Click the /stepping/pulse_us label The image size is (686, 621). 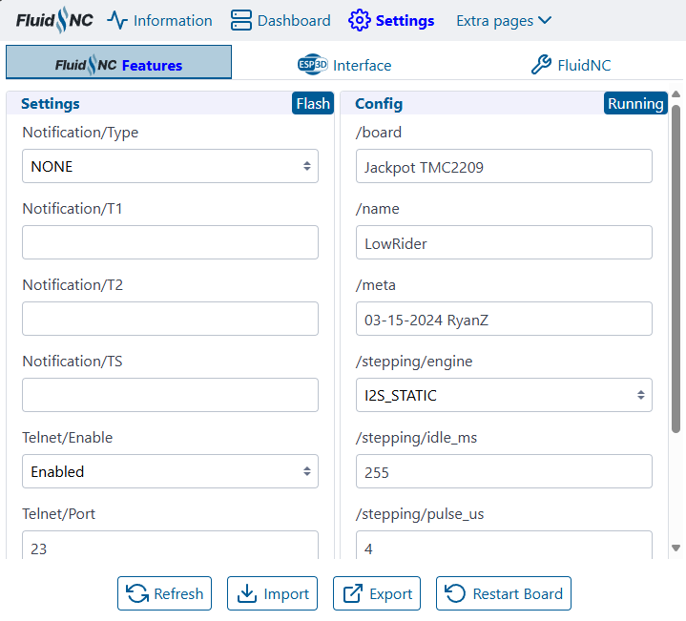(x=420, y=514)
